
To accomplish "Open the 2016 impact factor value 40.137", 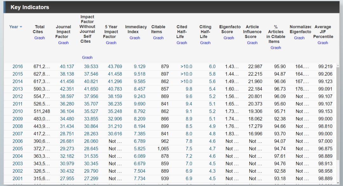I will coord(67,67).
